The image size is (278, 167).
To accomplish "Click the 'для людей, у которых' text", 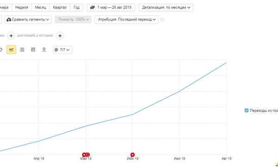I will coord(35,36).
